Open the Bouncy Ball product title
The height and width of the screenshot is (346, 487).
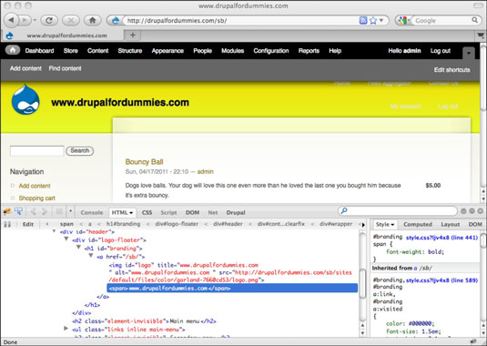pyautogui.click(x=144, y=161)
